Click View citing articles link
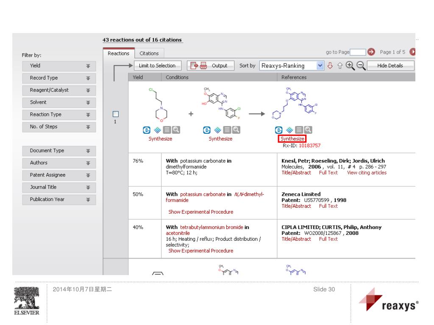 coord(367,173)
